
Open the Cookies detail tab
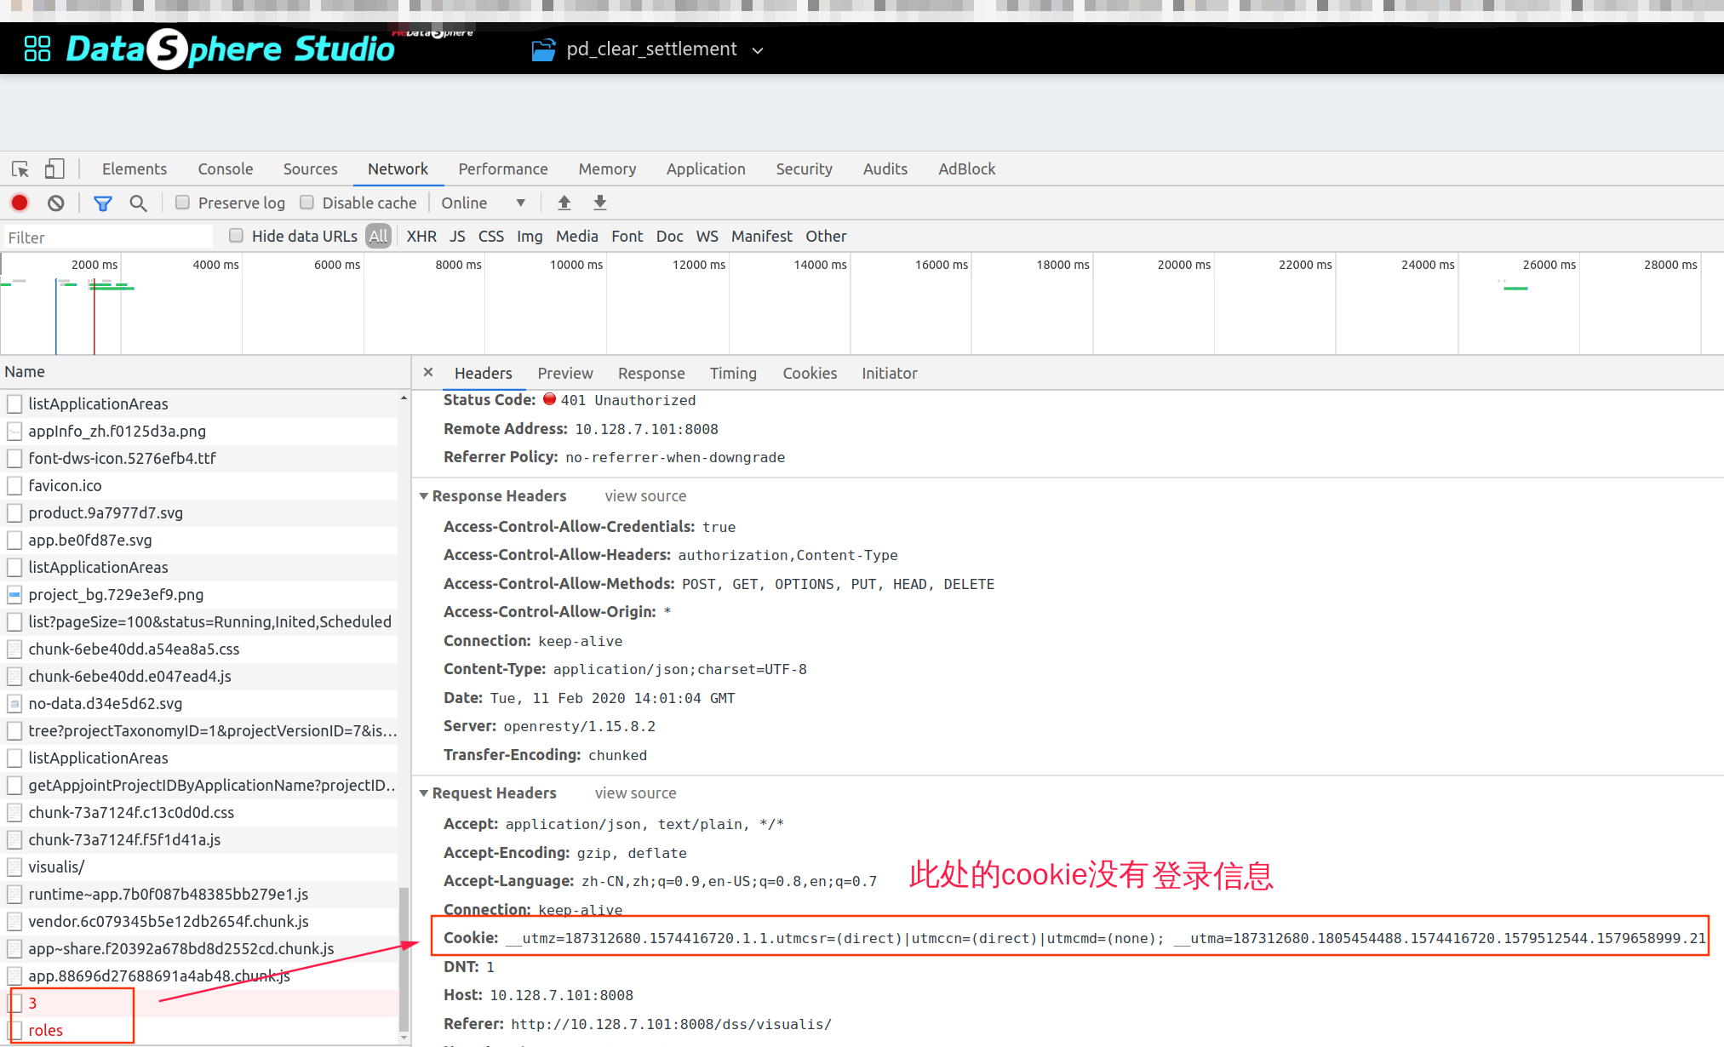coord(809,373)
